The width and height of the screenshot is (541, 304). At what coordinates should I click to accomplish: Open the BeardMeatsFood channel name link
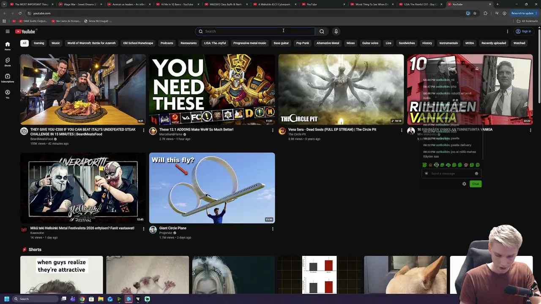click(42, 139)
